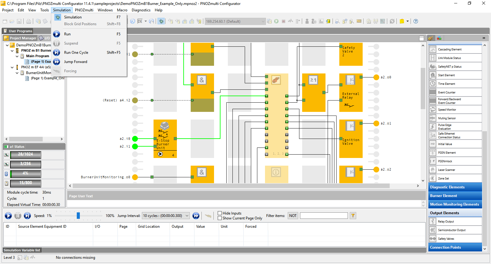Screen dimensions: 491x264
Task: Click the a2.o2 output node
Action: click(x=376, y=169)
